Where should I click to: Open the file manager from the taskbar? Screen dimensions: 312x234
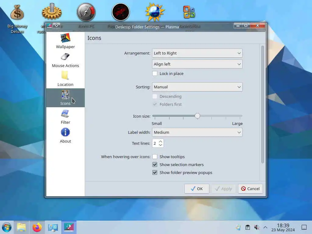tap(21, 227)
